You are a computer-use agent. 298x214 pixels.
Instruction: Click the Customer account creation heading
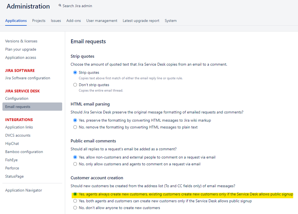click(97, 178)
